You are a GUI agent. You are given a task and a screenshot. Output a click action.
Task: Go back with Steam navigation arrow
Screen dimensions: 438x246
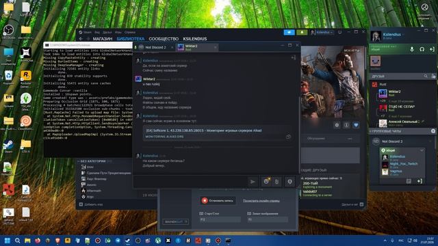(x=81, y=39)
